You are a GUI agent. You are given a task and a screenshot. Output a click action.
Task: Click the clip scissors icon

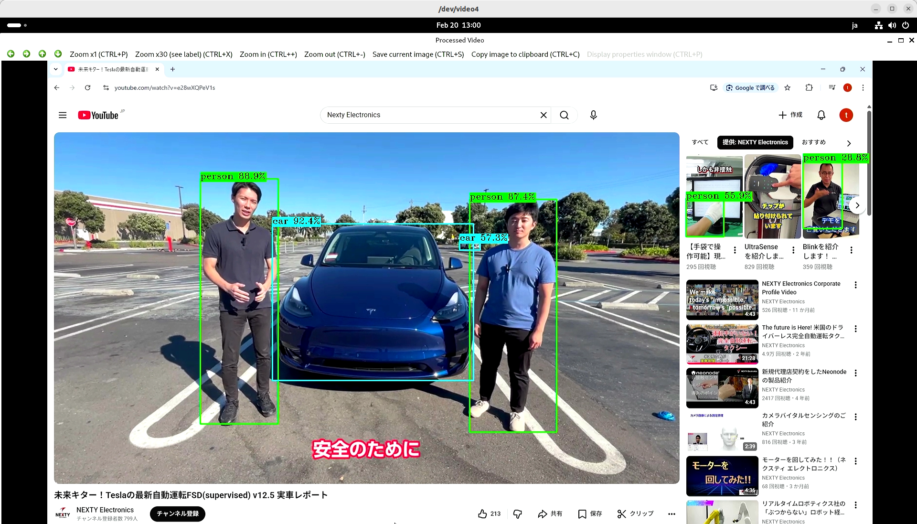pos(621,513)
